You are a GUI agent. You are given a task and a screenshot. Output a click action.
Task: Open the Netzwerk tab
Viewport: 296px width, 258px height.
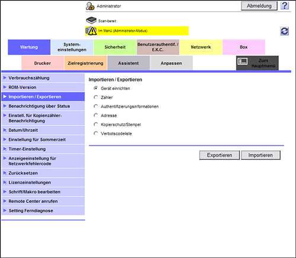[x=201, y=47]
